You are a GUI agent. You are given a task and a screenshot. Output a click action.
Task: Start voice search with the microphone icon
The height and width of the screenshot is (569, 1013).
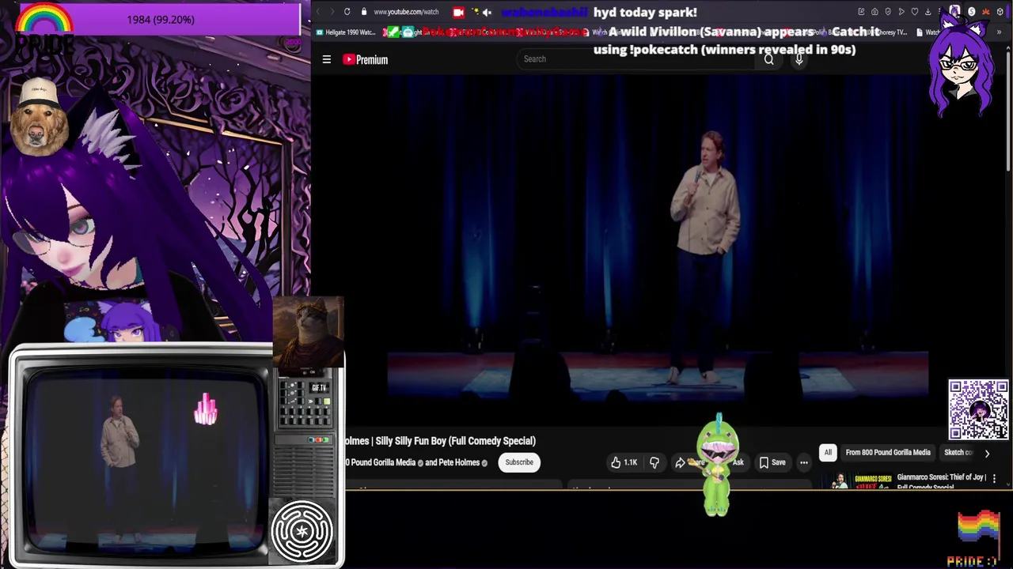pyautogui.click(x=799, y=59)
